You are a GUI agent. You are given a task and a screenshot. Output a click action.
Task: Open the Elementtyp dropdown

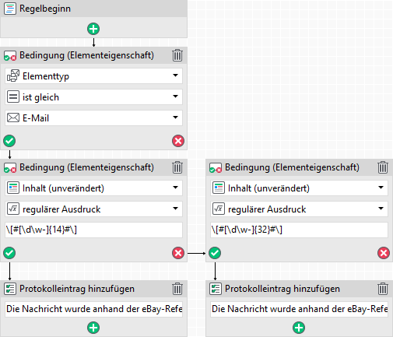[93, 76]
